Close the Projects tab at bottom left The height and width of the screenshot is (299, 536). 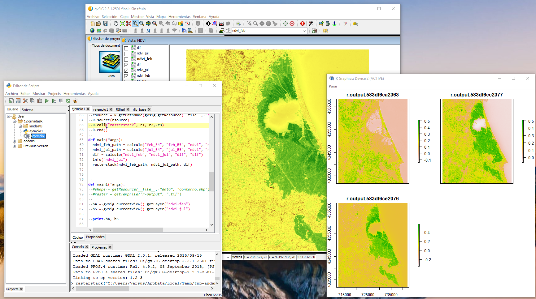pos(21,289)
